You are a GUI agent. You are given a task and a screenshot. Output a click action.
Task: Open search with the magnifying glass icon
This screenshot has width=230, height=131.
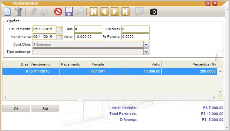80,12
